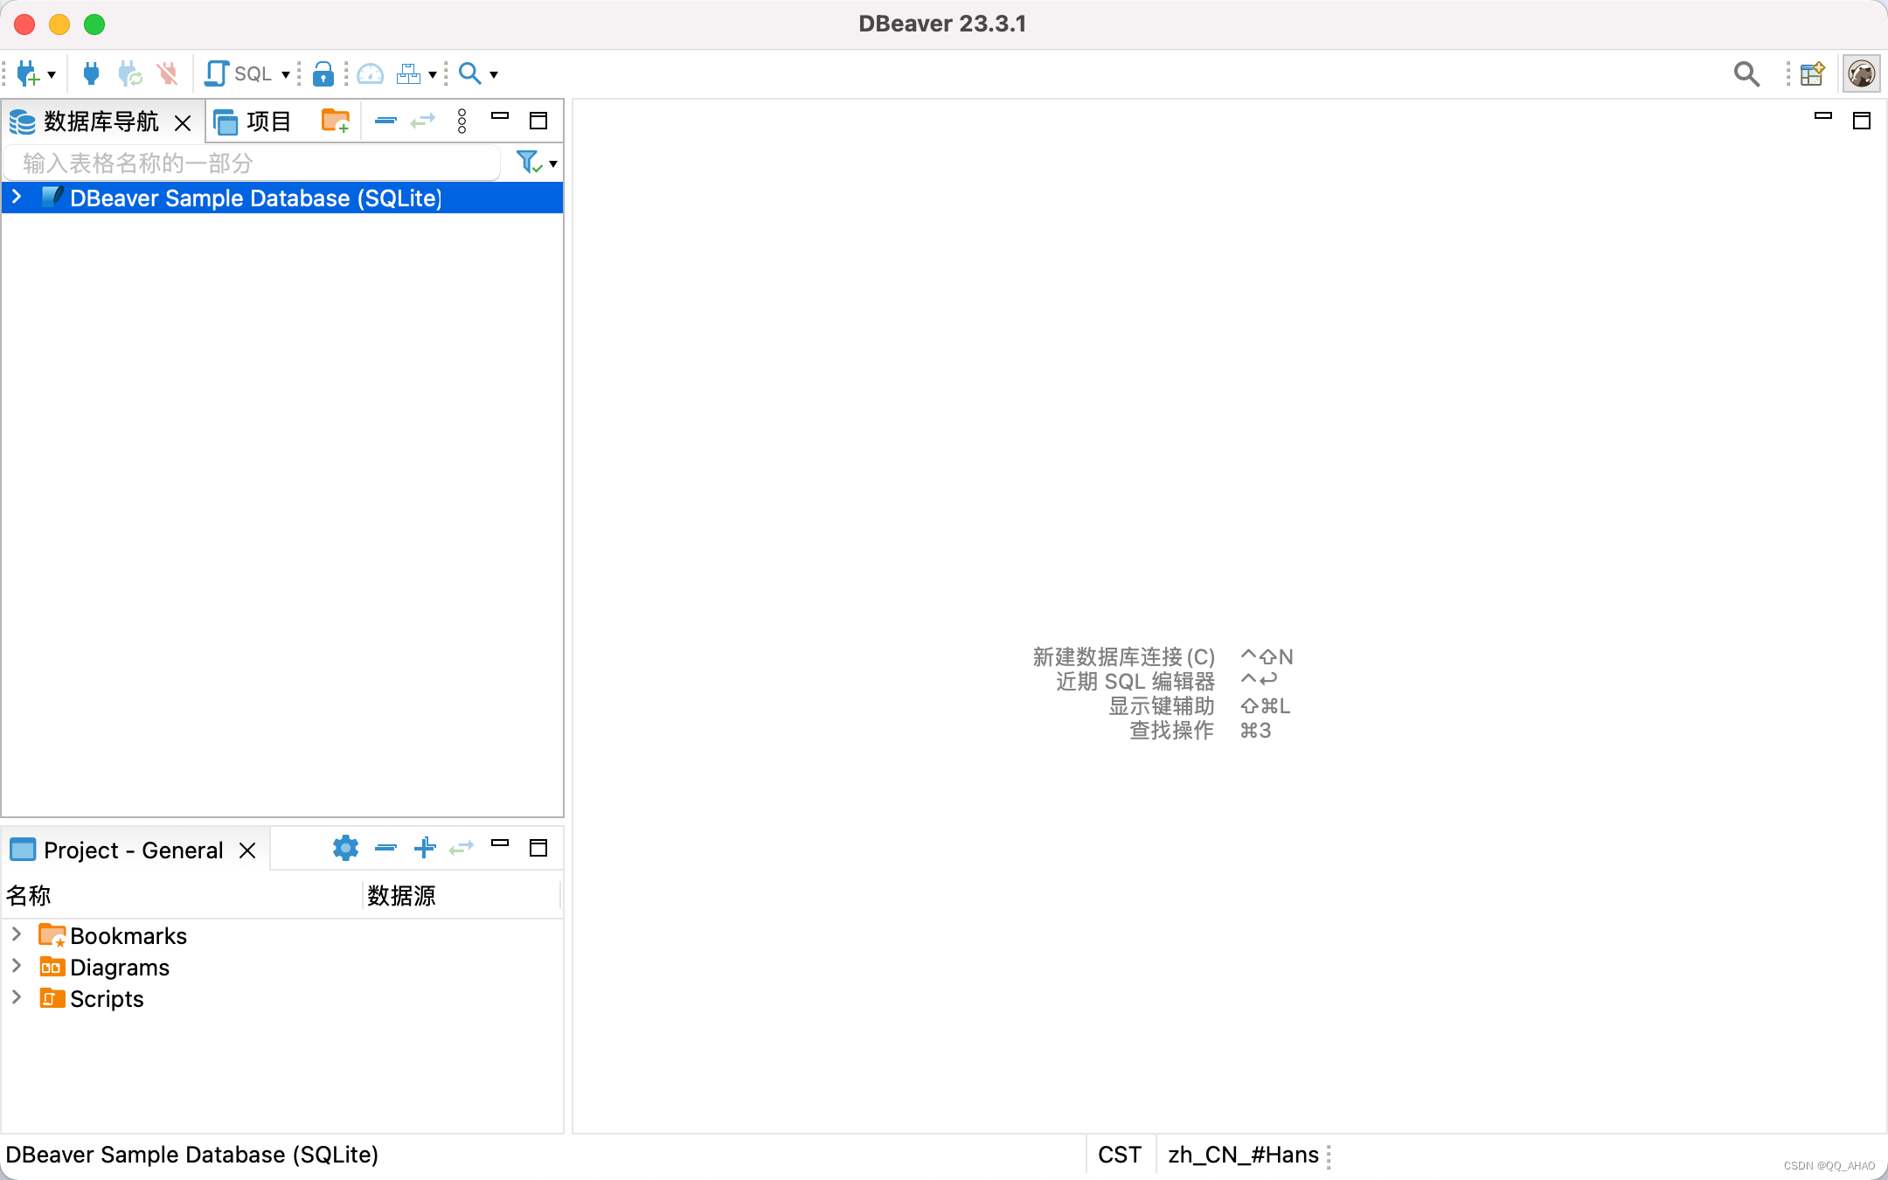Minimize the Project panel

[x=500, y=843]
